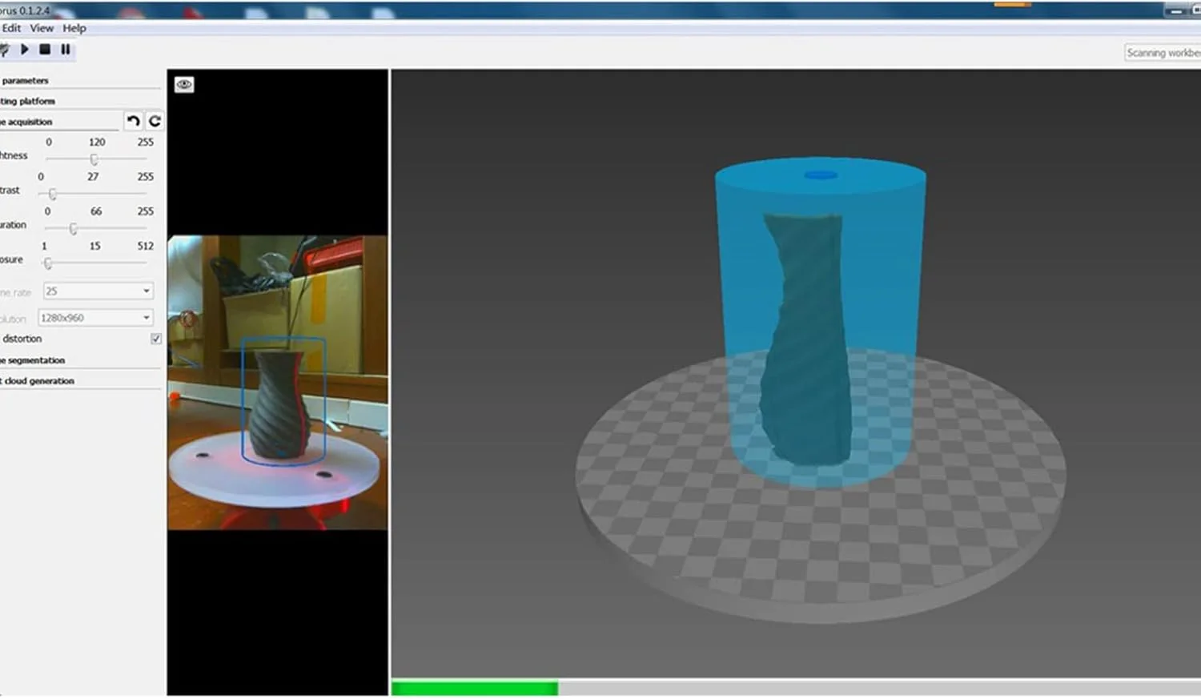The height and width of the screenshot is (699, 1201).
Task: Open the Help menu
Action: 74,28
